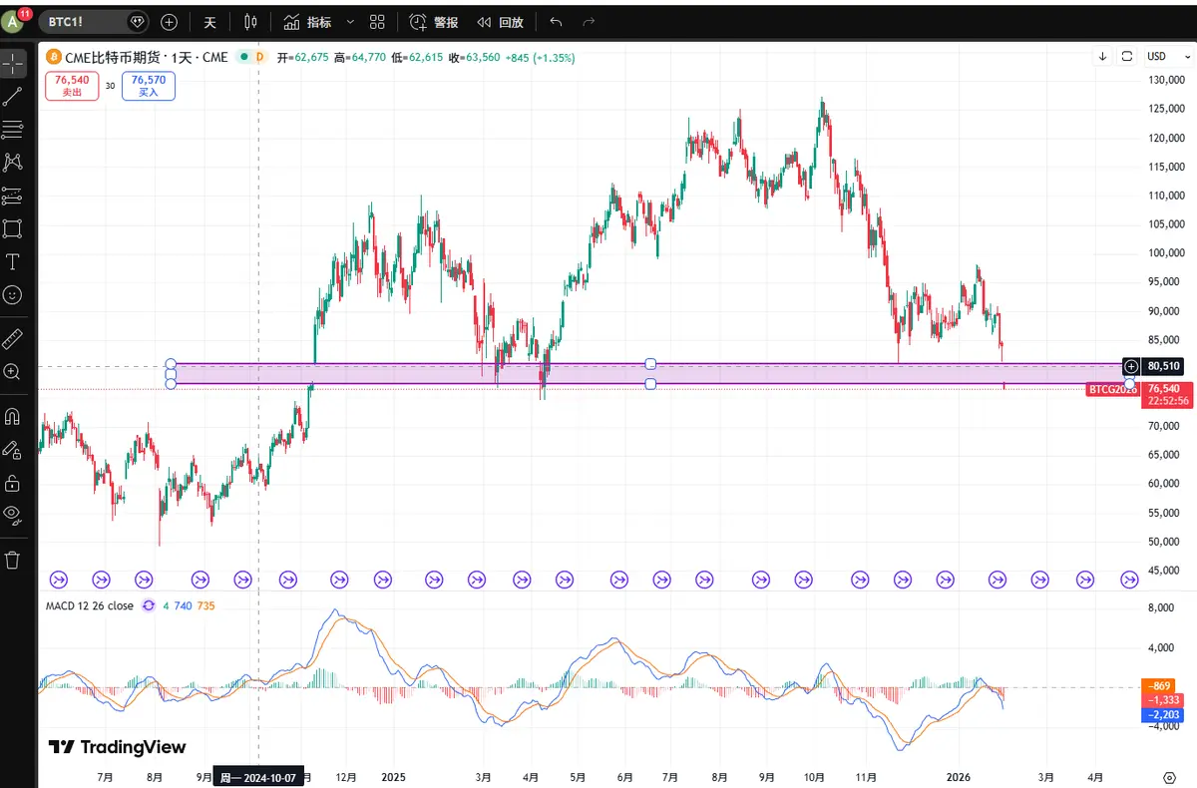Screen dimensions: 1197x788
Task: Open the indicator templates grid
Action: (x=377, y=21)
